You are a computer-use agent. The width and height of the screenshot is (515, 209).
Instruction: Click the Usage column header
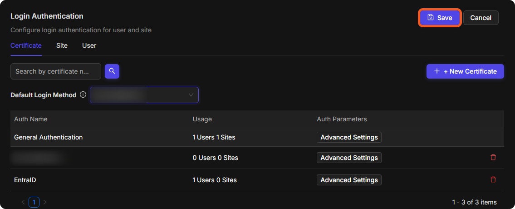tap(202, 119)
